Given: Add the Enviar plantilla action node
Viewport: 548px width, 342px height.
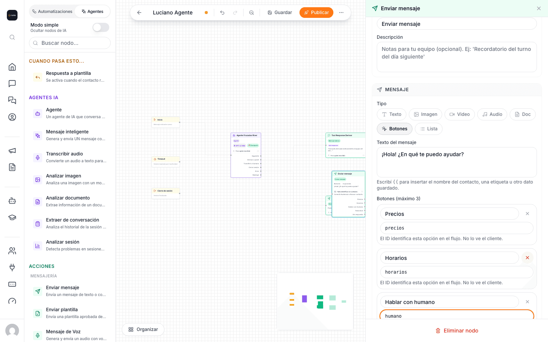Looking at the screenshot, I should pyautogui.click(x=70, y=313).
